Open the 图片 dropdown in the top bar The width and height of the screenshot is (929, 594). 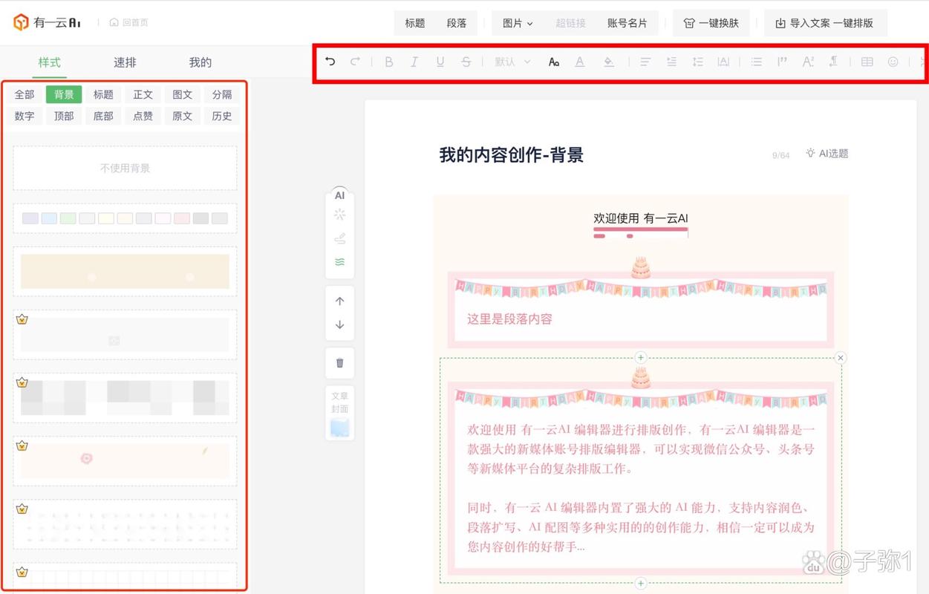click(517, 22)
